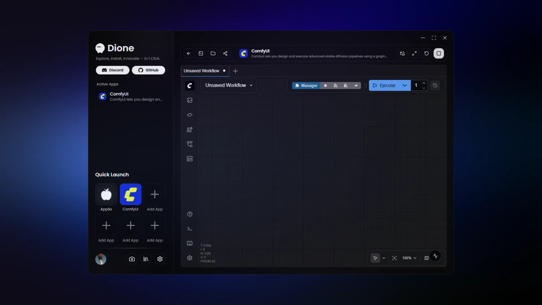Screen dimensions: 542x305
Task: Click the first unload models icon after the star
Action: point(336,86)
